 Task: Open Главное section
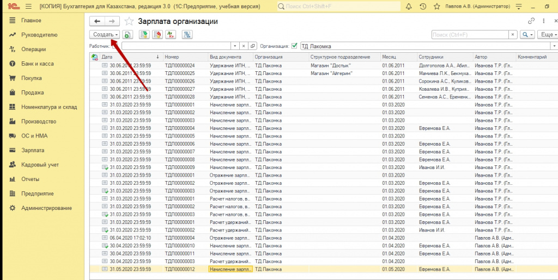pos(31,20)
